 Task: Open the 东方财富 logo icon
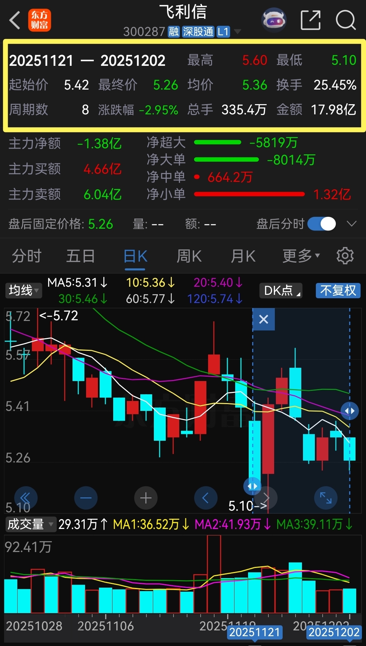(x=40, y=20)
